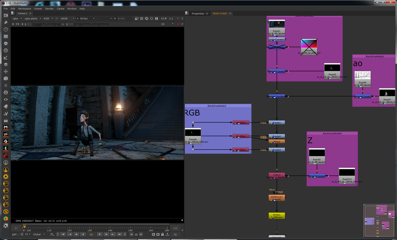
Task: Open the sRGB viewer process dropdown
Action: tap(67, 18)
